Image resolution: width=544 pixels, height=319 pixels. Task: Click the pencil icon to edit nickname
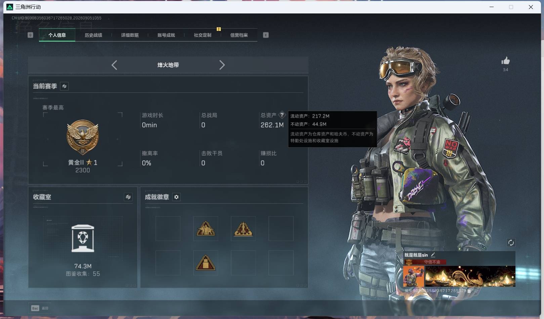[433, 255]
